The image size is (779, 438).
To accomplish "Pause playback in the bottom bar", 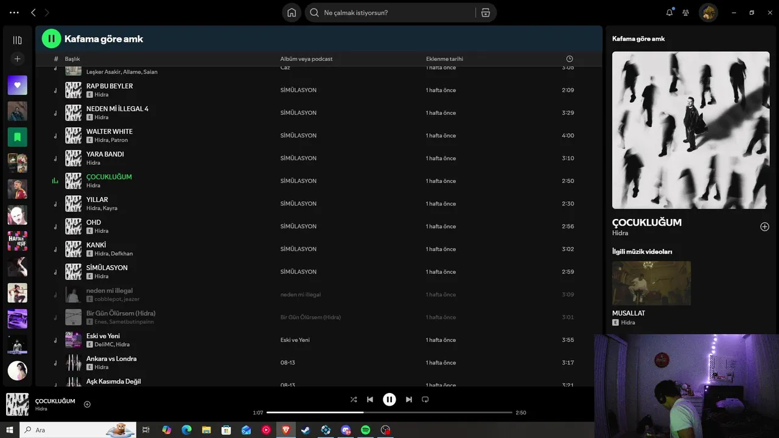I will pos(389,400).
